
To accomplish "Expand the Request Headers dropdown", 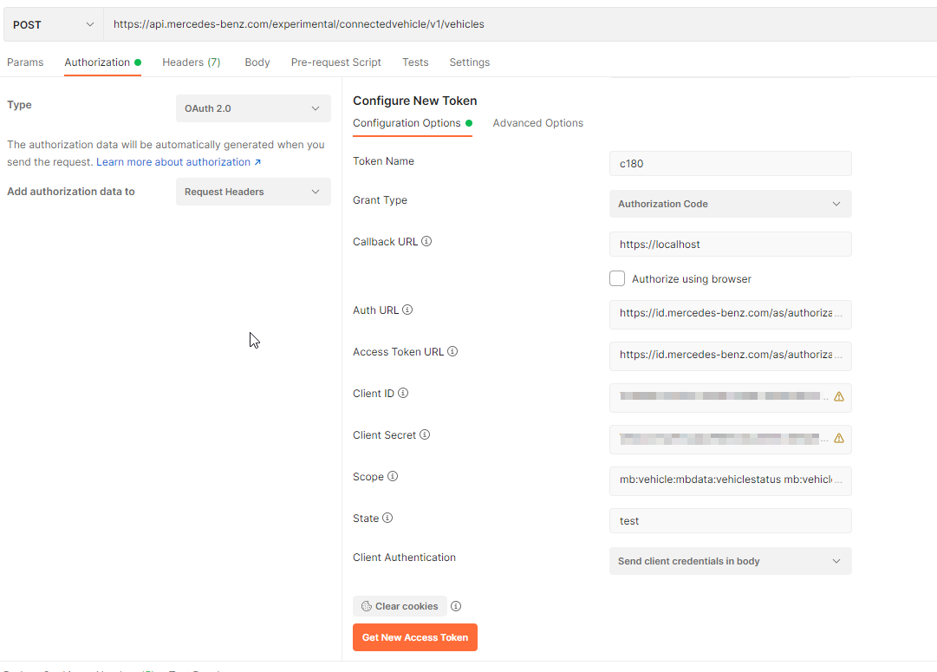I will click(x=253, y=192).
